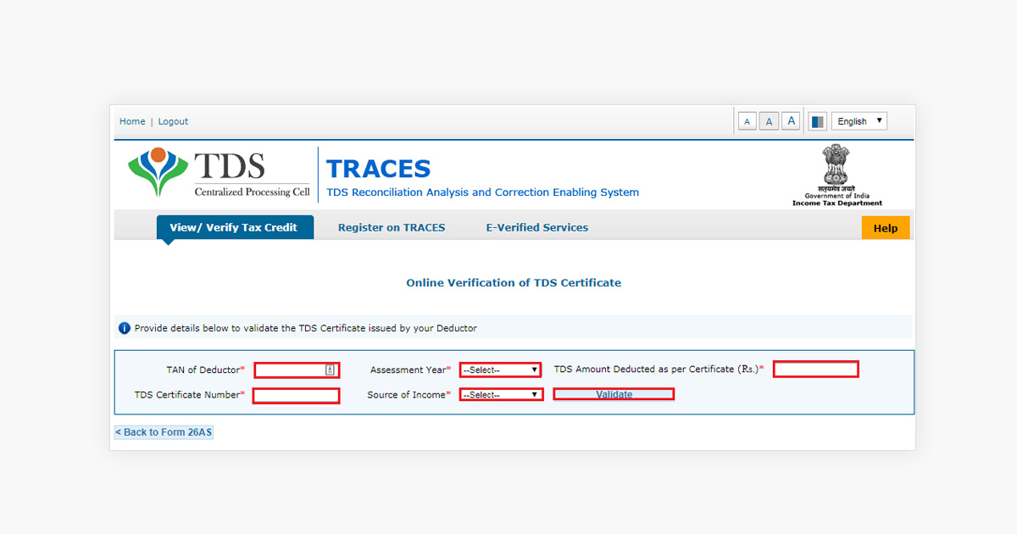Click the 'TAN of Deductor' label
Image resolution: width=1017 pixels, height=534 pixels.
[203, 370]
